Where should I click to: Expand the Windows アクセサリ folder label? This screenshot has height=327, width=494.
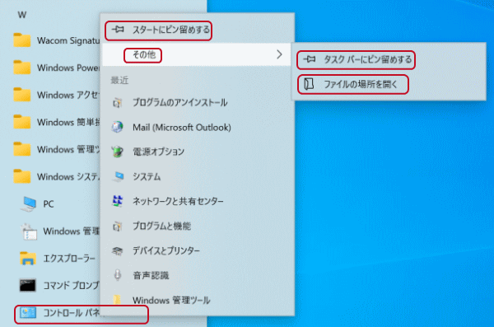(68, 95)
